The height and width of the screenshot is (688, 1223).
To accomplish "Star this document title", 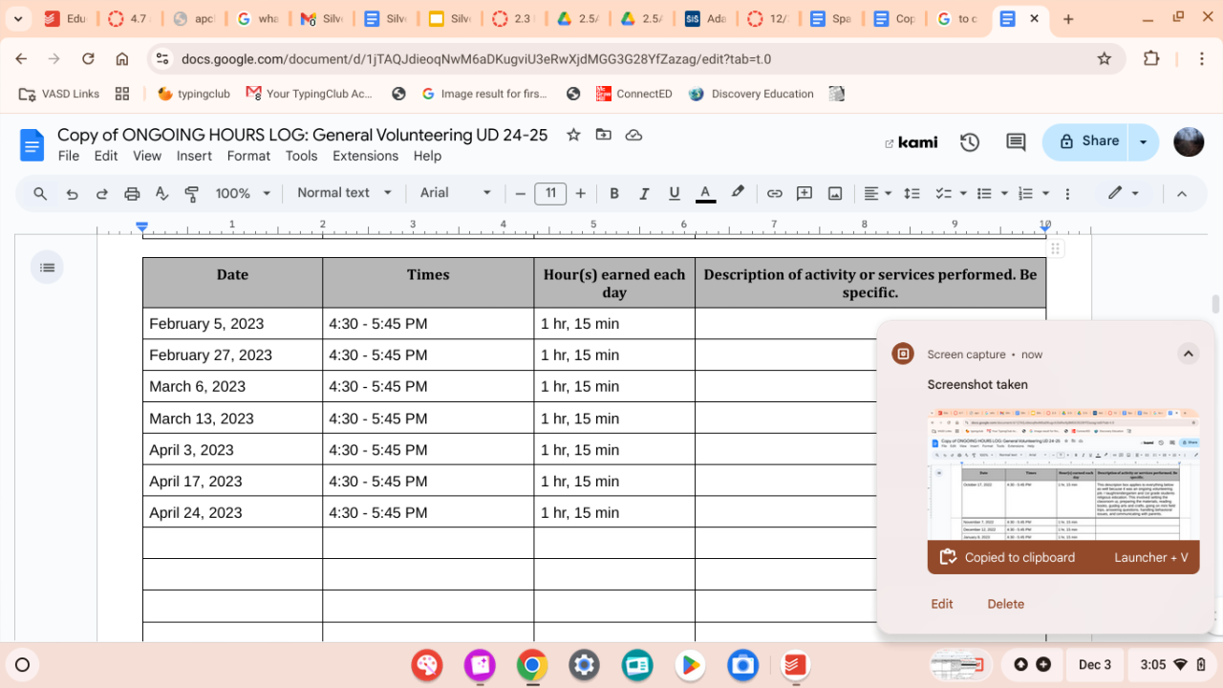I will (x=573, y=135).
